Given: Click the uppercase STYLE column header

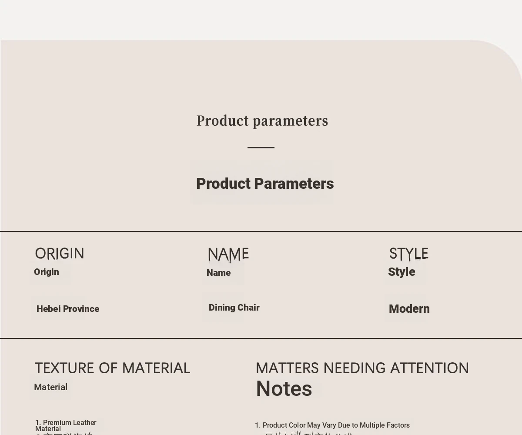Looking at the screenshot, I should click(408, 254).
